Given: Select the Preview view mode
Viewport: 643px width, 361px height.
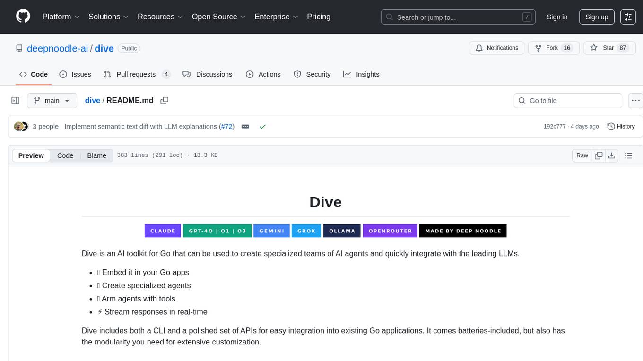Looking at the screenshot, I should pos(31,155).
